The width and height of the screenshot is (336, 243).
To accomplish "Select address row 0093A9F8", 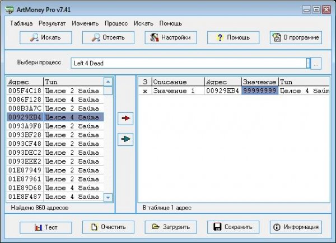I will [x=55, y=126].
